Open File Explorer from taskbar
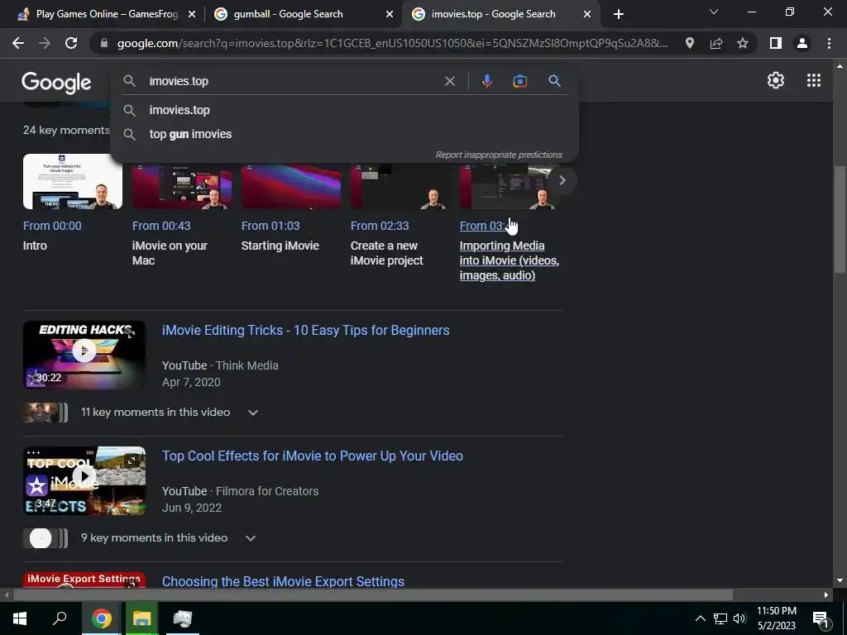This screenshot has width=847, height=635. click(141, 618)
